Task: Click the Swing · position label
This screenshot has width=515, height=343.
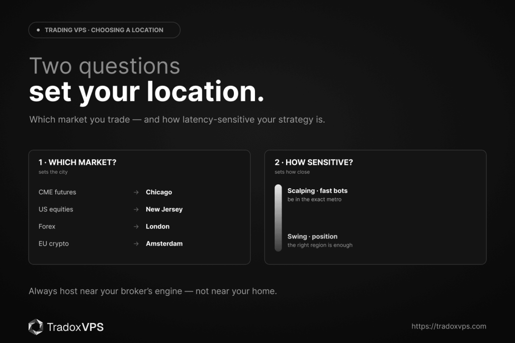Action: (312, 237)
